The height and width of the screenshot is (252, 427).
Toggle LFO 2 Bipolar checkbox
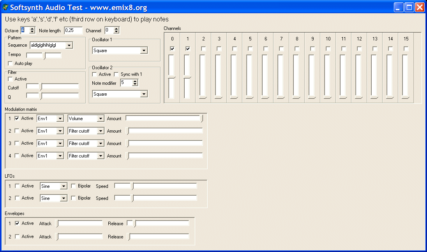[x=73, y=198]
